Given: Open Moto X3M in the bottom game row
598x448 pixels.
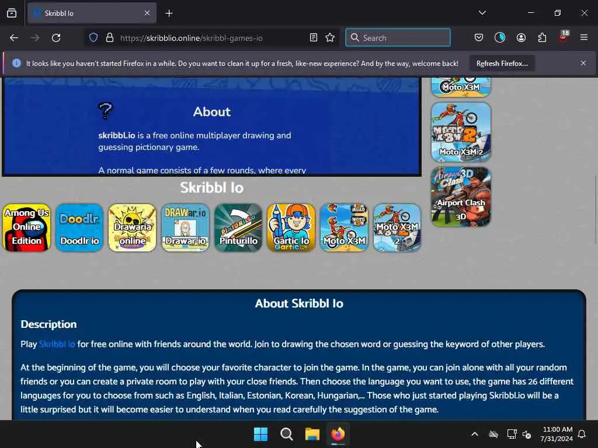Looking at the screenshot, I should point(345,228).
